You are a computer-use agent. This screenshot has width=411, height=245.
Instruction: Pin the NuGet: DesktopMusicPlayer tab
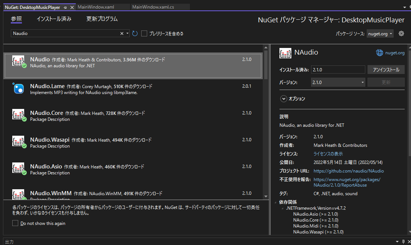[65, 7]
